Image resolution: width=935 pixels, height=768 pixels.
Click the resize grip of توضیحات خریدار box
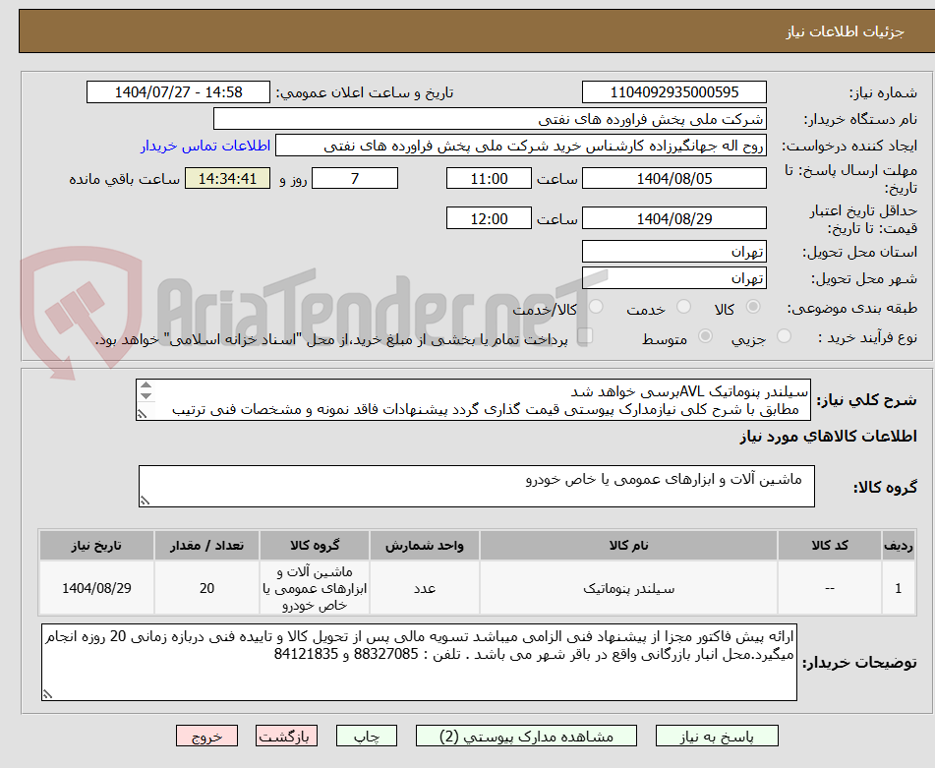47,694
